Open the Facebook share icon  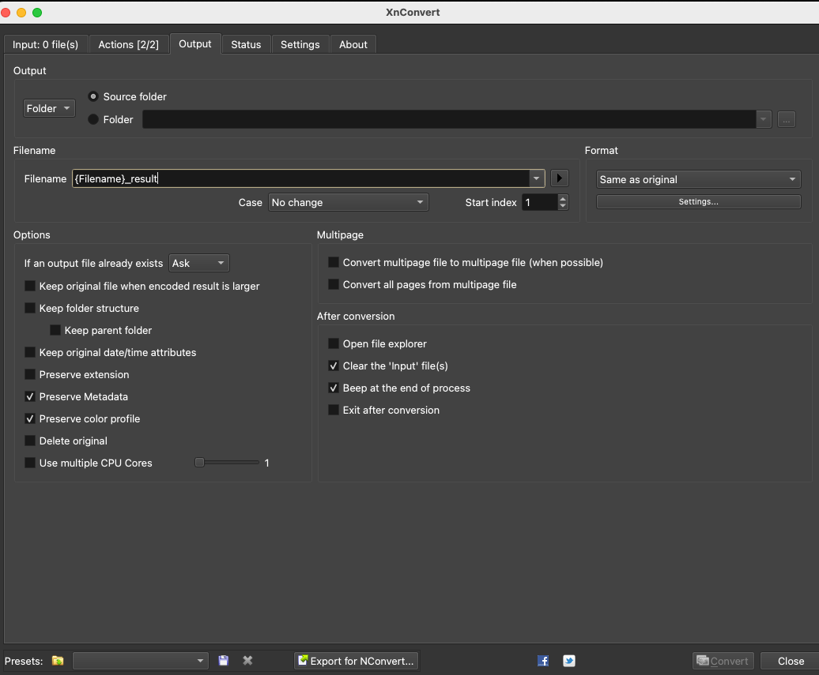(543, 661)
